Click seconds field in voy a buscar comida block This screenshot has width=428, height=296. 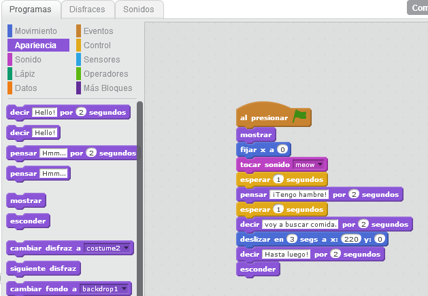363,225
